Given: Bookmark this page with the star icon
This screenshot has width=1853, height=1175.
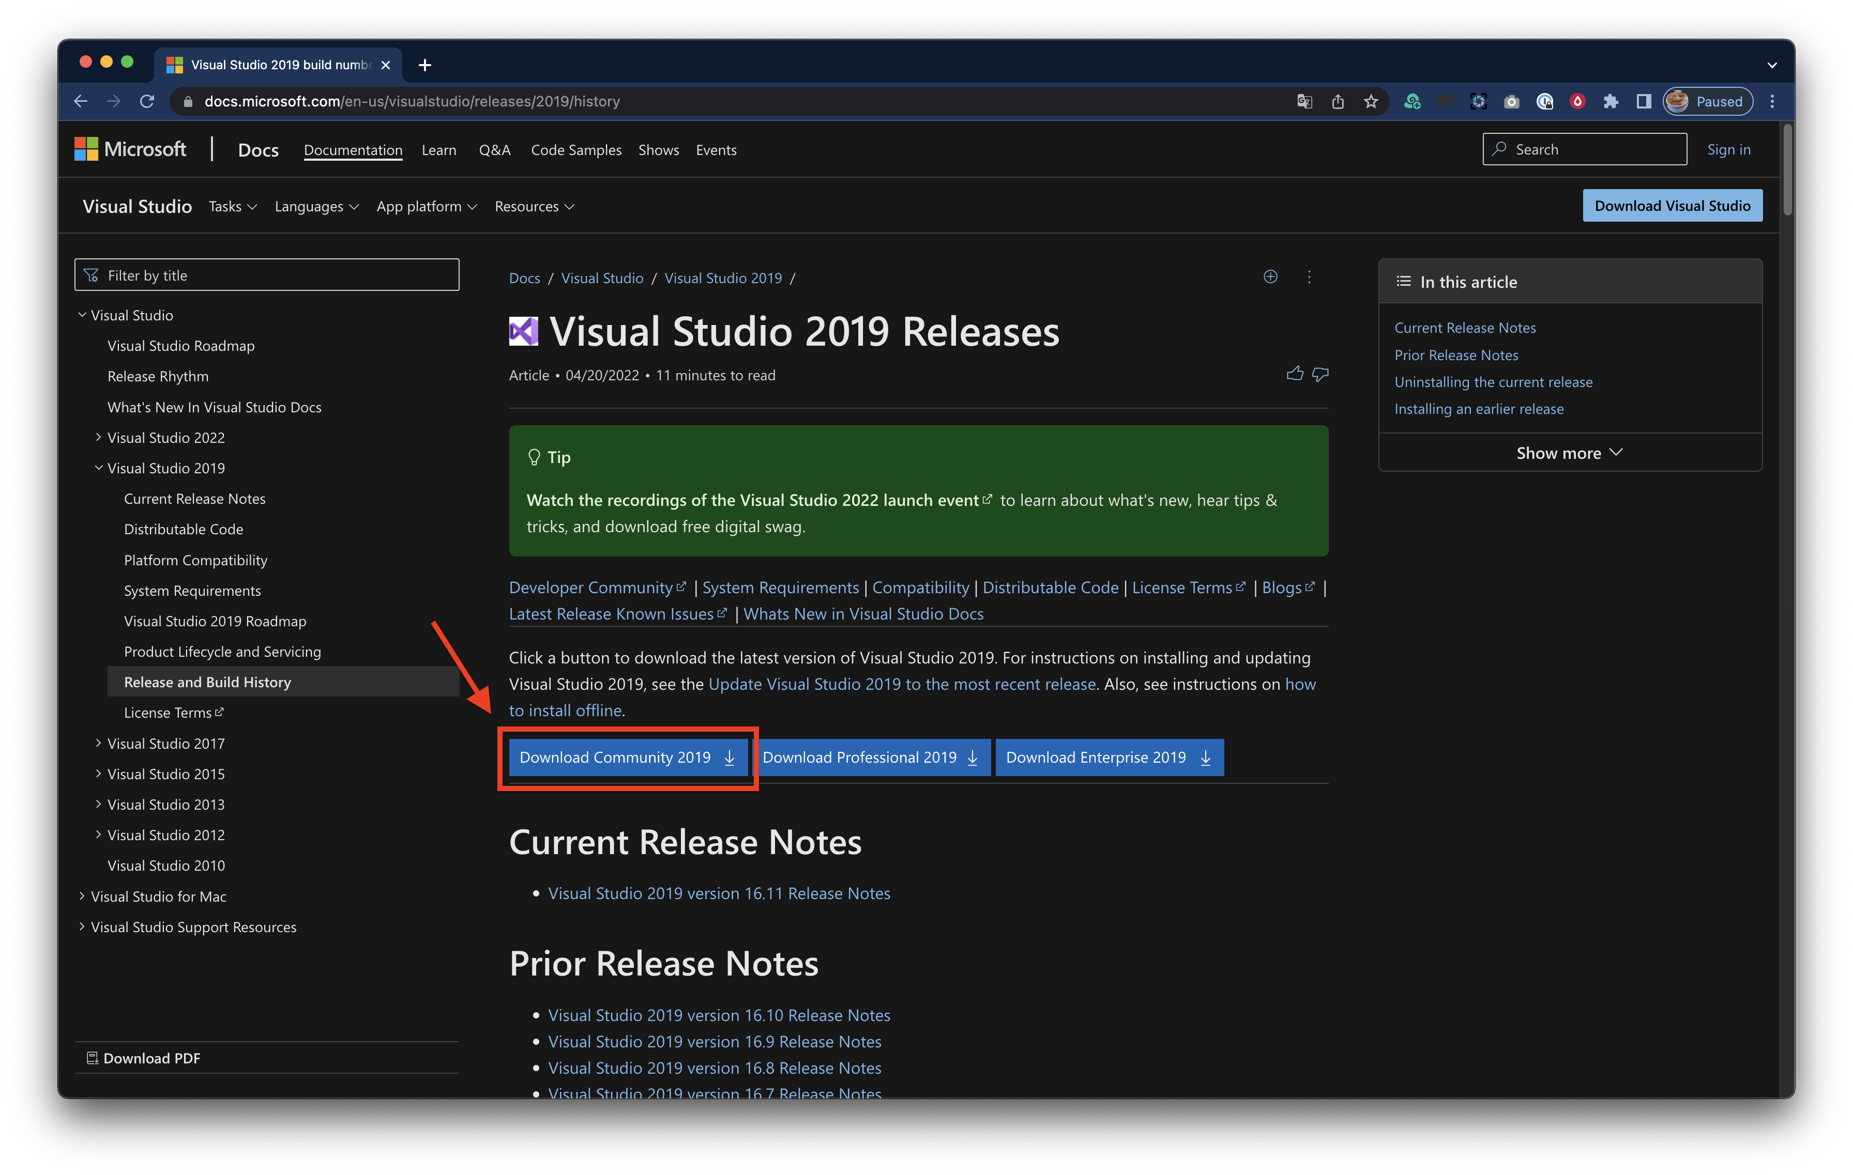Looking at the screenshot, I should tap(1371, 101).
